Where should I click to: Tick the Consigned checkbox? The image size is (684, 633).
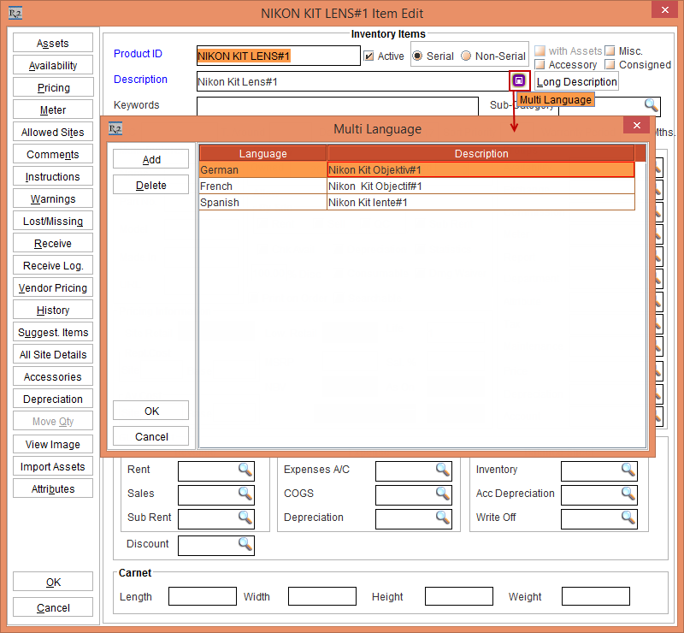coord(610,65)
